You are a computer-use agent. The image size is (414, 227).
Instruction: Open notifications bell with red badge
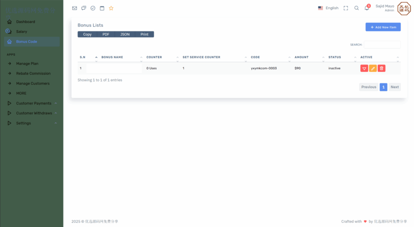(x=367, y=8)
